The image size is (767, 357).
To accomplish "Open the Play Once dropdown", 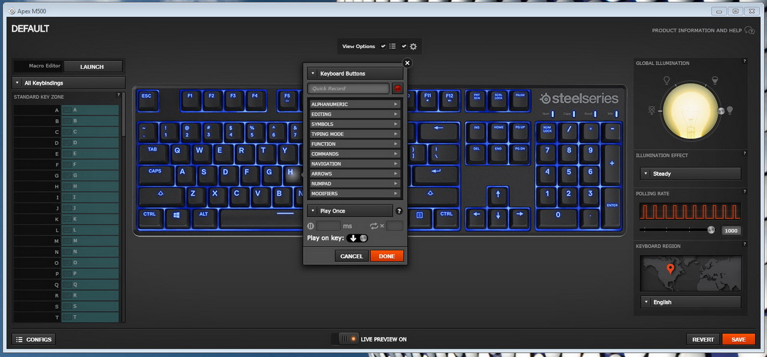I will click(x=350, y=211).
